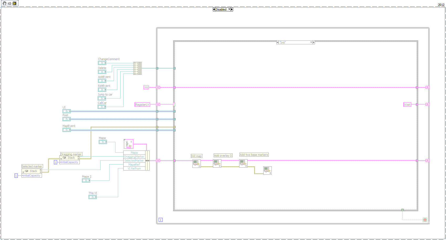Click the gray right-arrow snippet icon
Screen dimensions: 446x240
click(x=9, y=3)
